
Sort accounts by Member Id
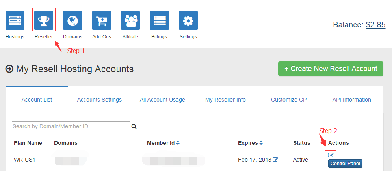click(178, 143)
